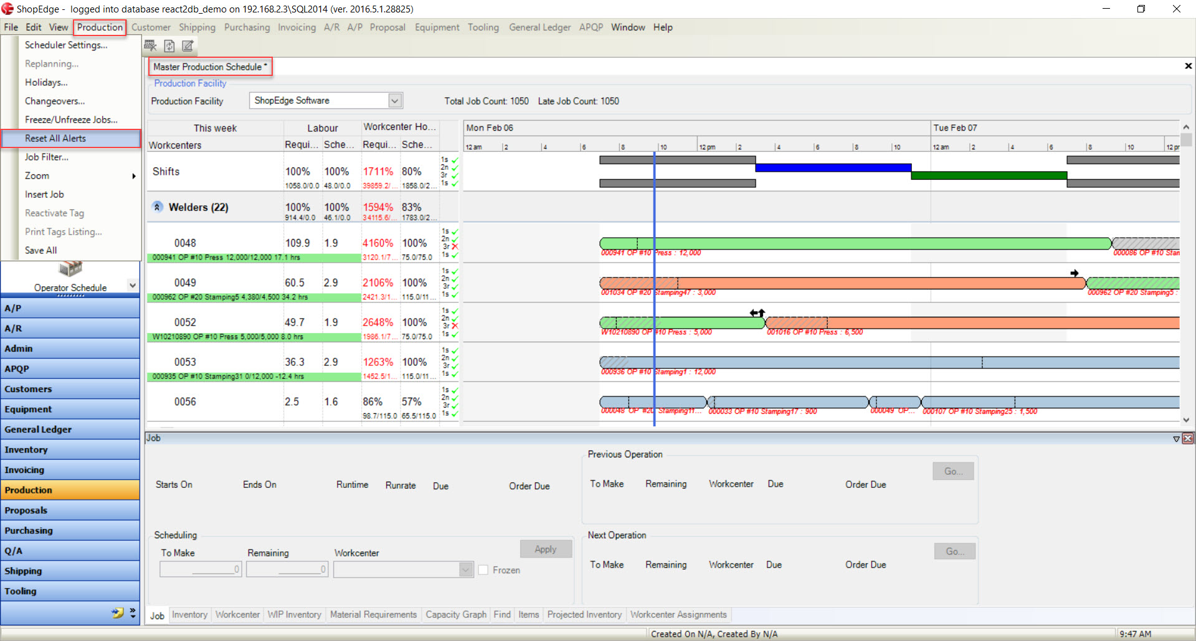Choose Holidays menu entry
This screenshot has height=641, width=1196.
[x=46, y=82]
